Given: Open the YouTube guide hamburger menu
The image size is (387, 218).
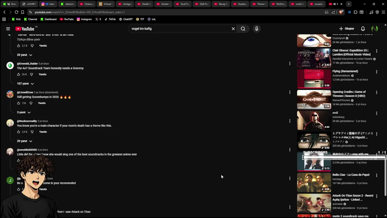Looking at the screenshot, I should click(x=8, y=29).
